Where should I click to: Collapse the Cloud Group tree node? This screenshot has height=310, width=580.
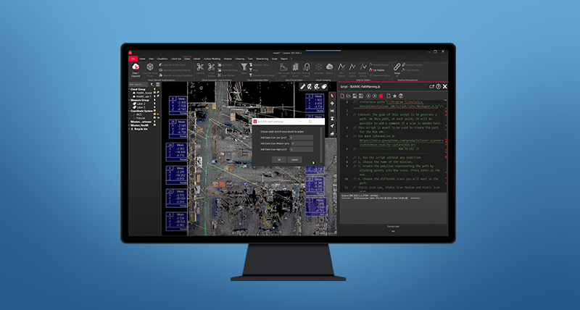(128, 89)
